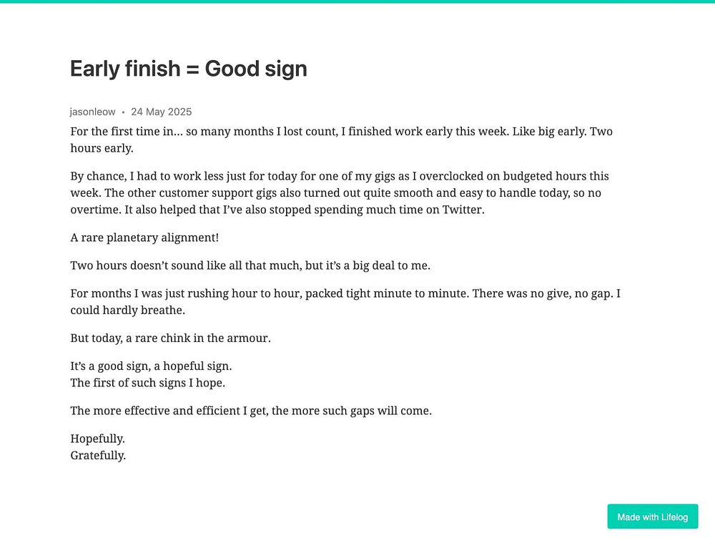The height and width of the screenshot is (543, 715).
Task: Click the 'Two hours doesn't sound' sentence
Action: [250, 265]
